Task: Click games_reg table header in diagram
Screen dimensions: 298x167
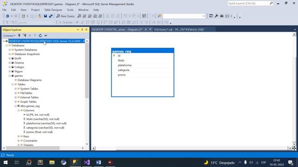Action: pyautogui.click(x=142, y=51)
